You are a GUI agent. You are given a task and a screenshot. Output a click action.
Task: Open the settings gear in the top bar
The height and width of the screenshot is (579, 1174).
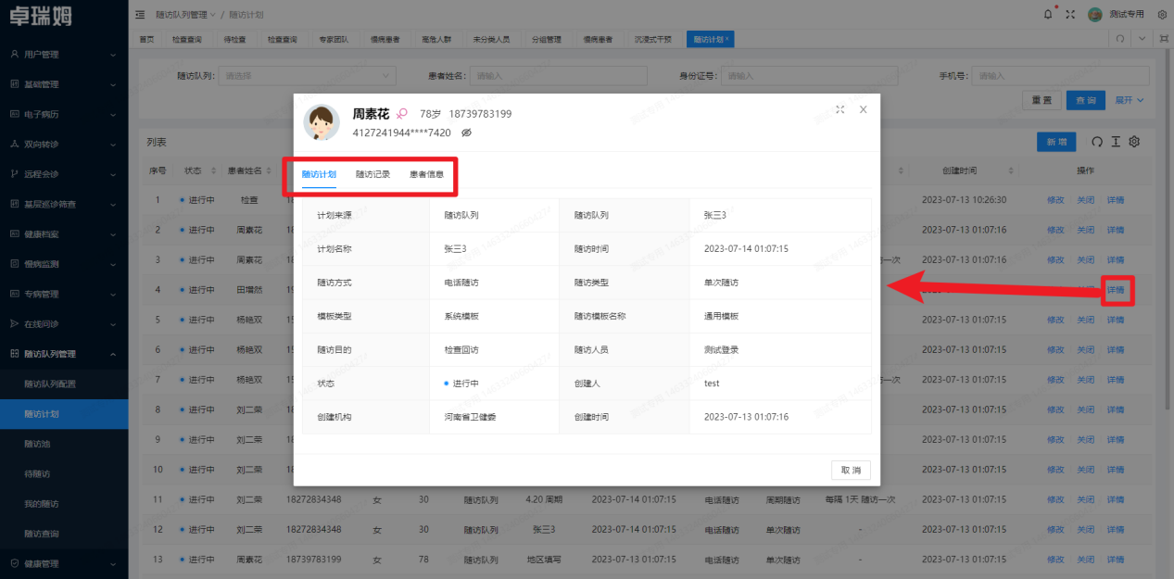pyautogui.click(x=1162, y=14)
